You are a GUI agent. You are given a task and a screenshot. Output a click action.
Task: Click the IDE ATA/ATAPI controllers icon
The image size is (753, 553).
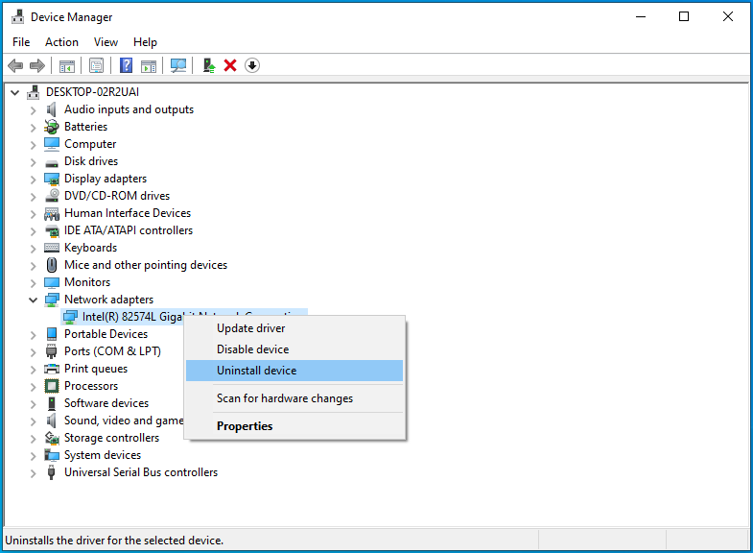[52, 230]
